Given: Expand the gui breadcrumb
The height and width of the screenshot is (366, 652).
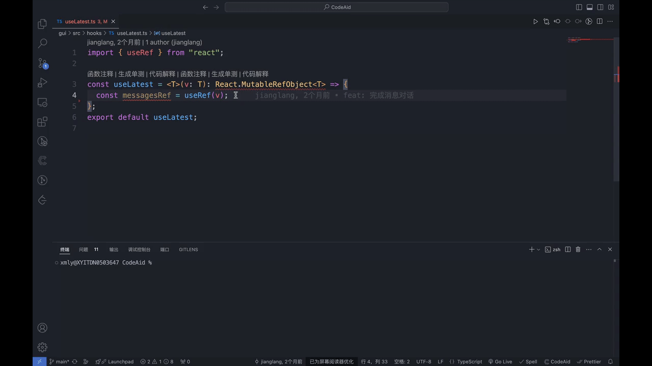Looking at the screenshot, I should (x=62, y=33).
